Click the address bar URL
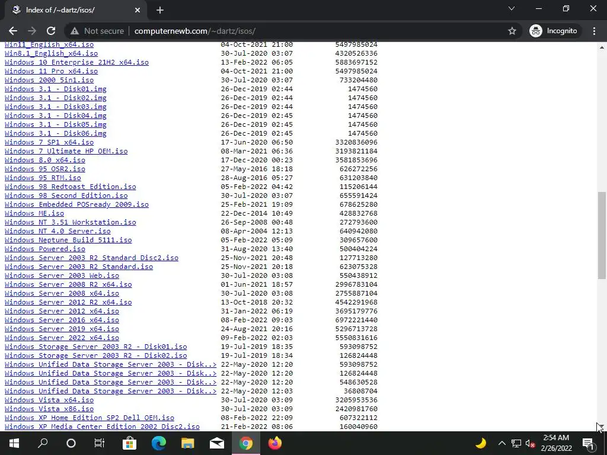This screenshot has width=607, height=455. click(x=194, y=31)
